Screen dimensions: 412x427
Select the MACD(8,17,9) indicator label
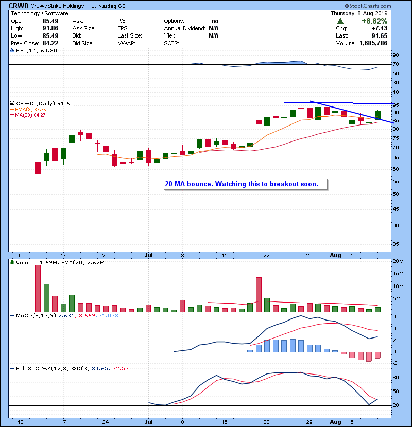[32, 315]
